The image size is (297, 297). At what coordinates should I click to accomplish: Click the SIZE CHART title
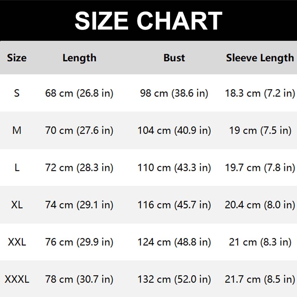[148, 20]
